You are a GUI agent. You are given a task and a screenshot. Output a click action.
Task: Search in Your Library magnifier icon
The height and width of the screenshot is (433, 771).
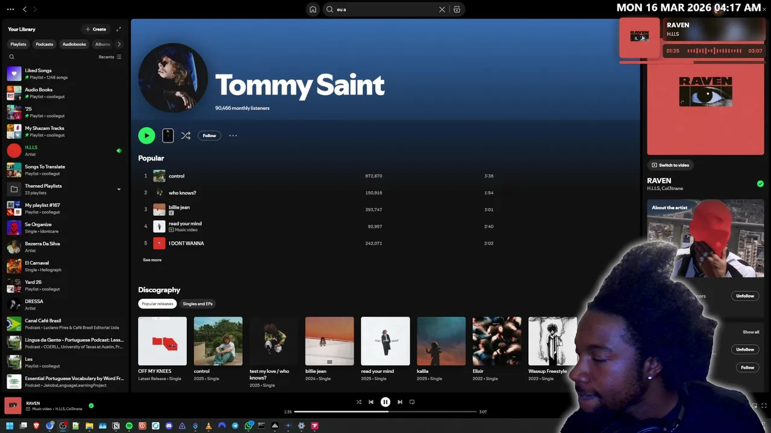[11, 57]
